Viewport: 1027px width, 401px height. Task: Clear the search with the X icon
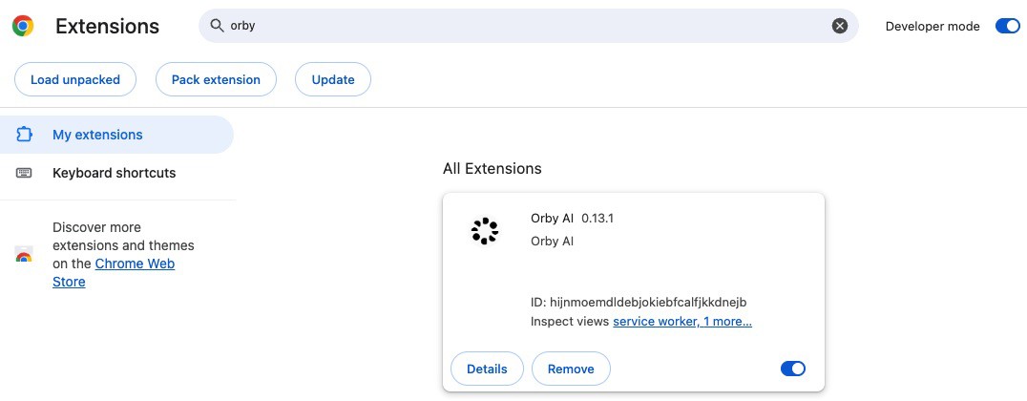click(x=840, y=26)
